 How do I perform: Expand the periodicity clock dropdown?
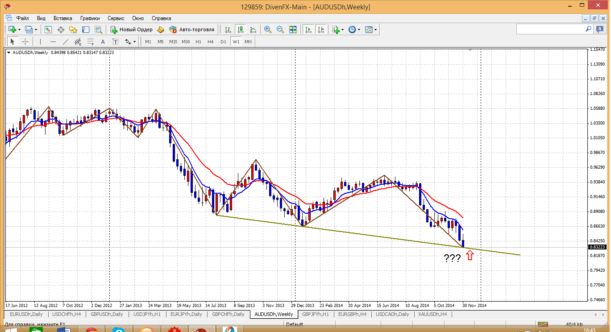(x=359, y=29)
